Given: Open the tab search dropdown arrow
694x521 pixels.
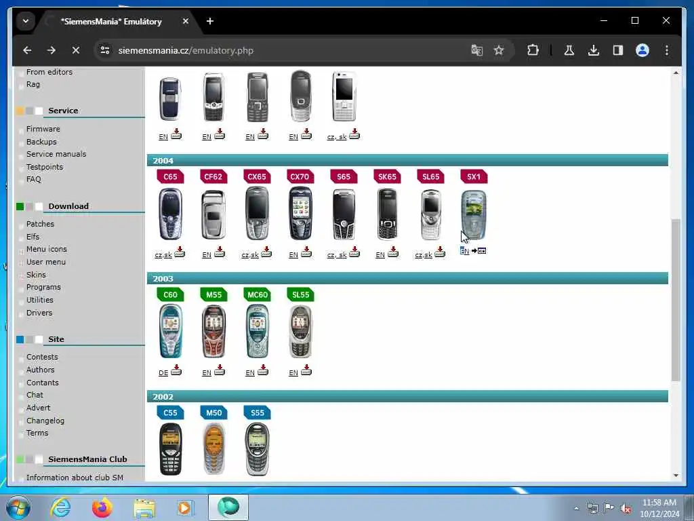Looking at the screenshot, I should click(26, 21).
